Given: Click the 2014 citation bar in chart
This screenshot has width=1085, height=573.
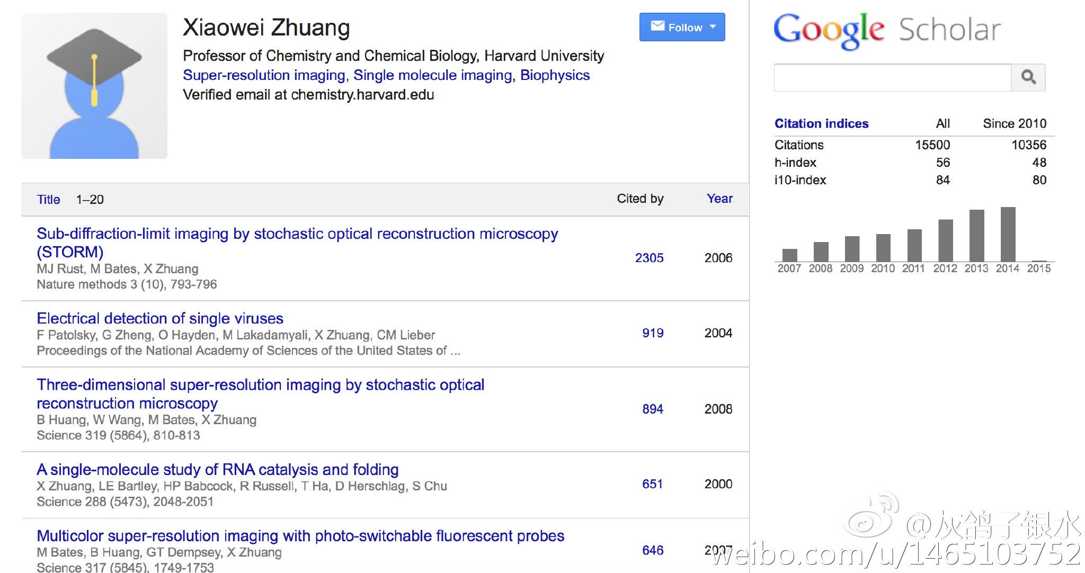Looking at the screenshot, I should (x=1008, y=234).
